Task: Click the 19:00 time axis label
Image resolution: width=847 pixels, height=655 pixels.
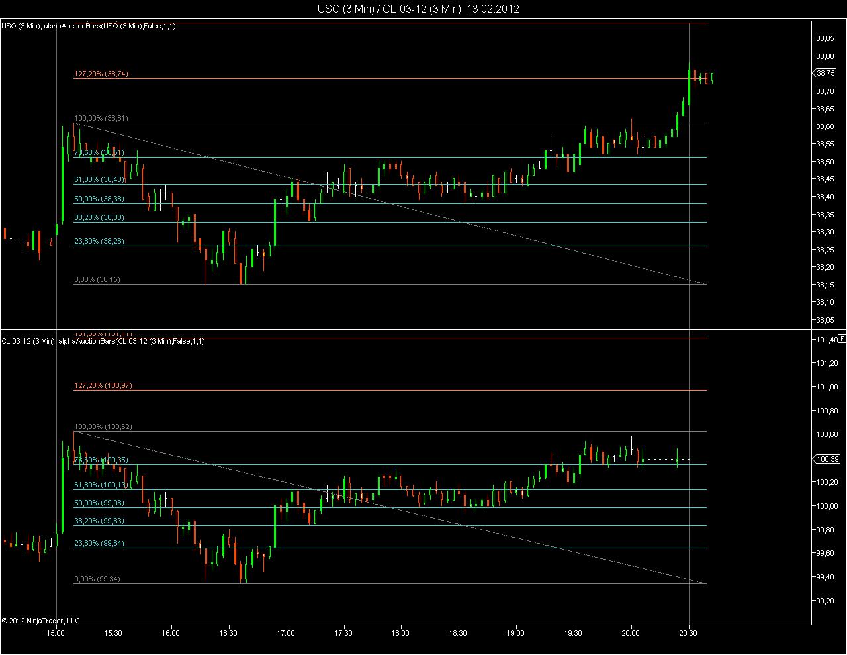Action: pyautogui.click(x=516, y=632)
